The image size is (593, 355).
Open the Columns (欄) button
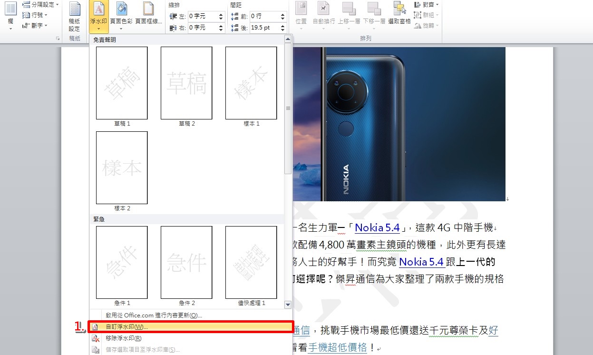point(10,16)
